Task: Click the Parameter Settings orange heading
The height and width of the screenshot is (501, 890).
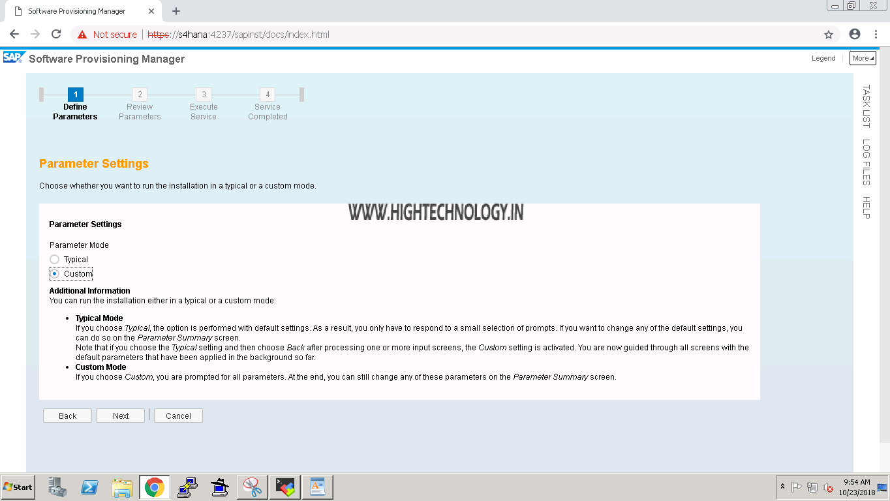Action: coord(94,164)
